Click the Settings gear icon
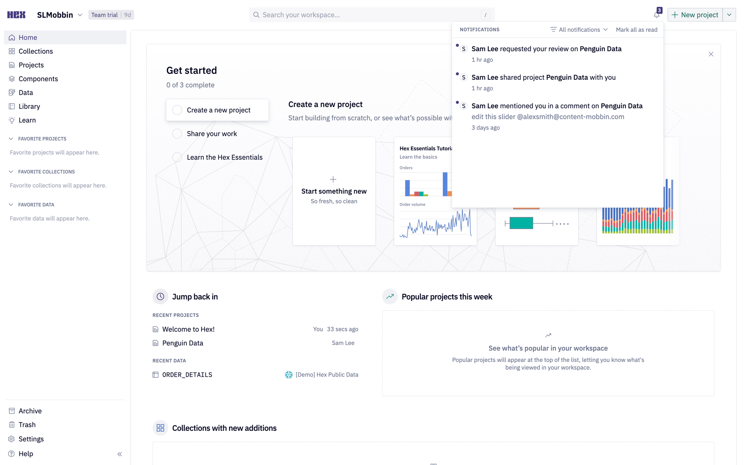 click(12, 439)
